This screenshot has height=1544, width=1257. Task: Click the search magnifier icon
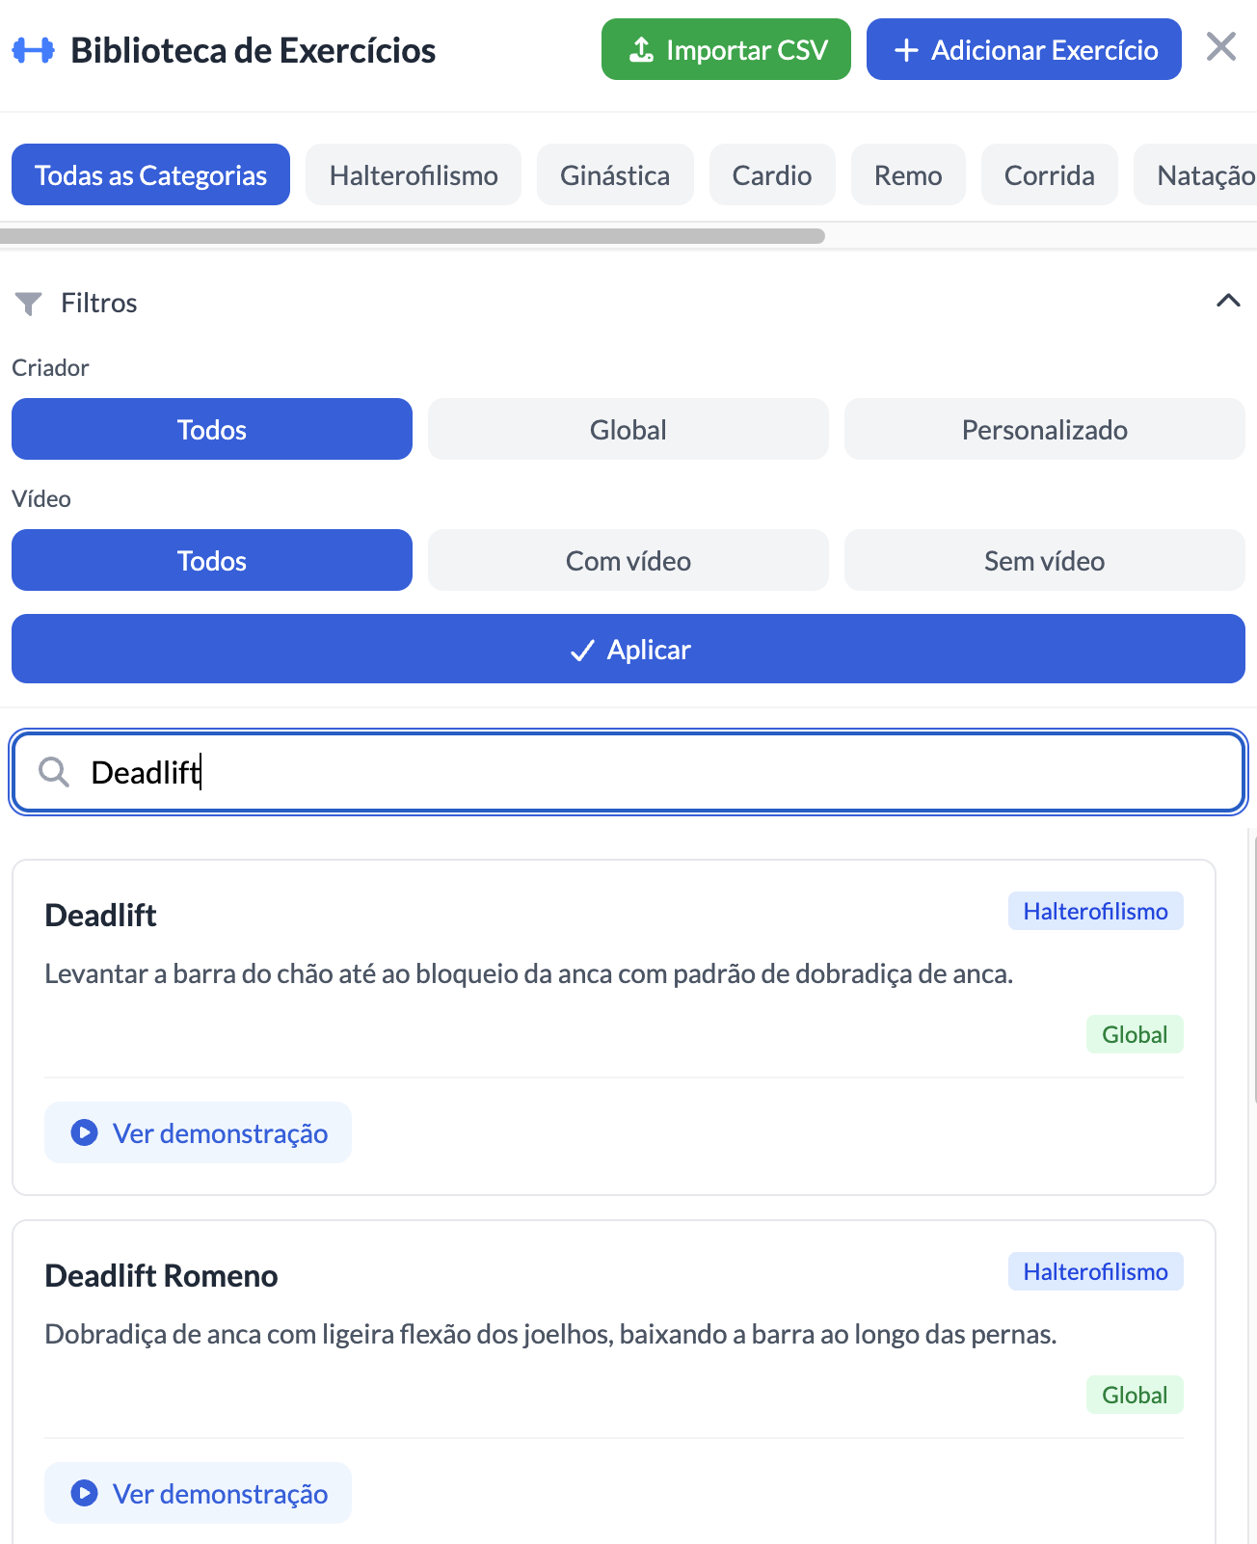click(54, 772)
